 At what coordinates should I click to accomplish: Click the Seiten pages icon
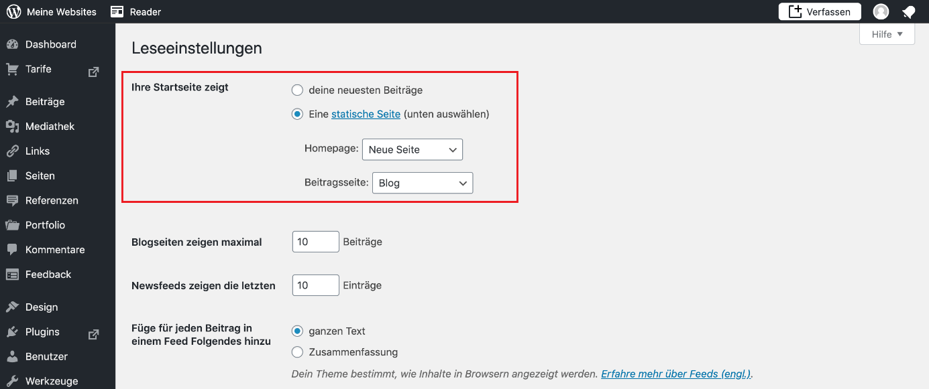12,176
